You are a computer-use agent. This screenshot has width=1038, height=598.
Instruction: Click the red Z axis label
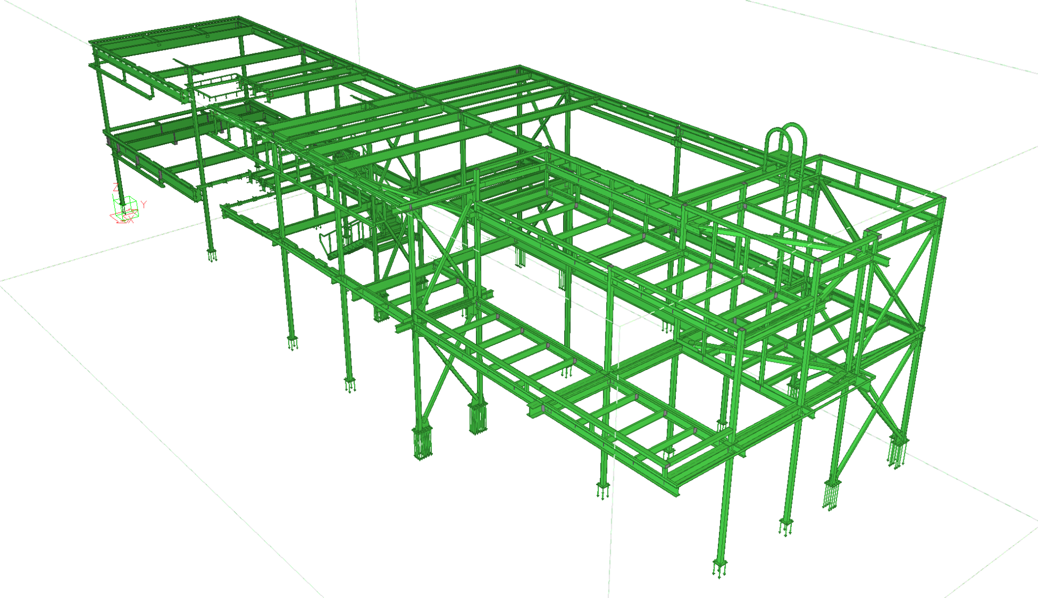(x=115, y=188)
